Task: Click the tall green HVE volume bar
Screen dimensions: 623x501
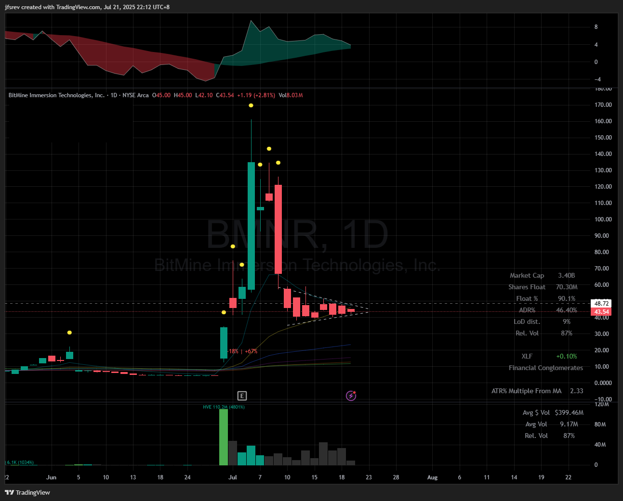Action: click(224, 437)
